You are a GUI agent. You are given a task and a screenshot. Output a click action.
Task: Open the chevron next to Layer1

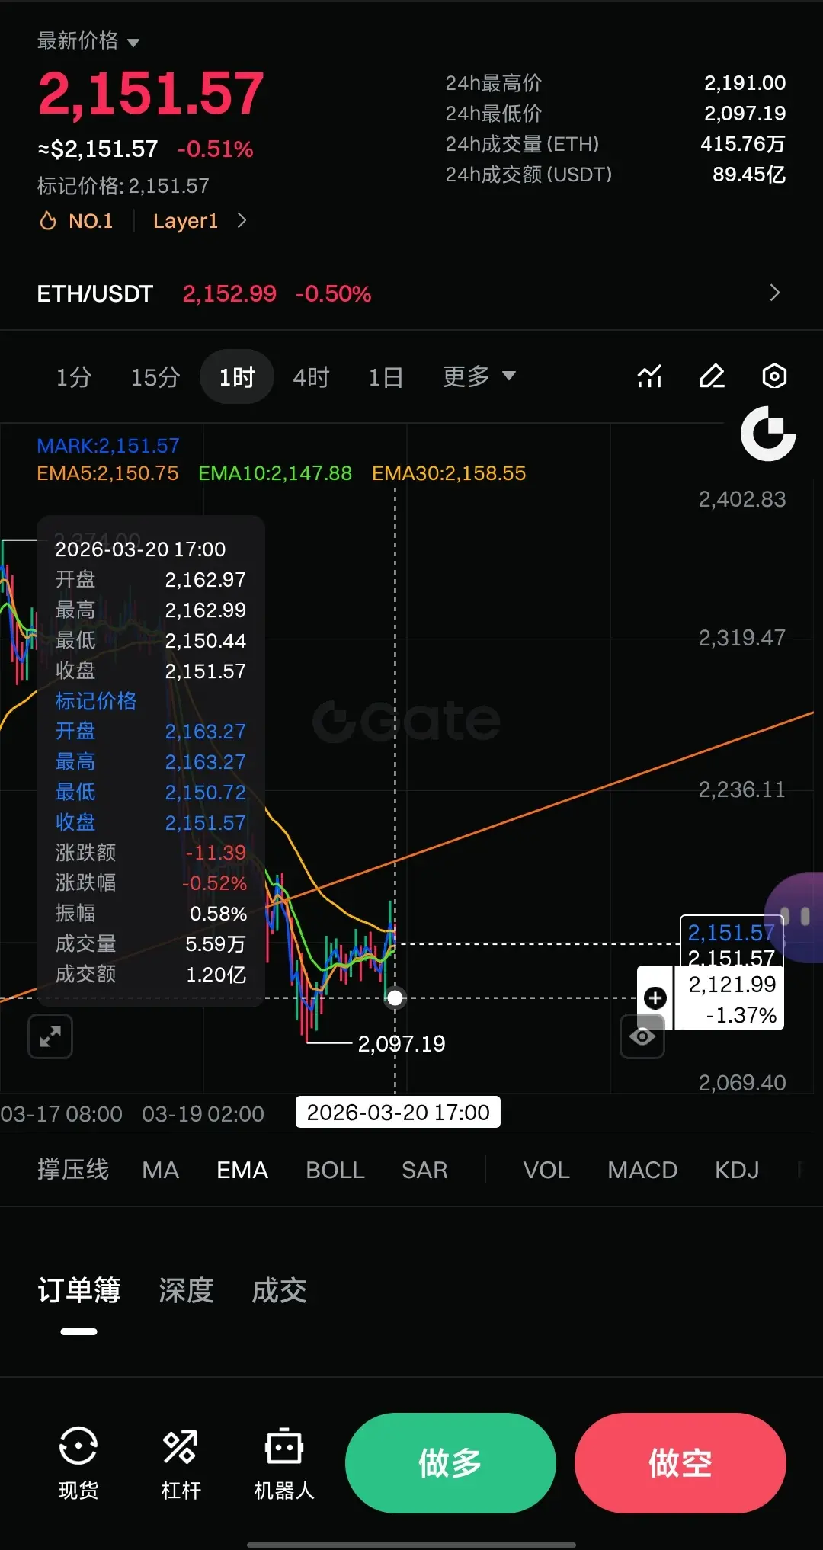click(x=242, y=220)
